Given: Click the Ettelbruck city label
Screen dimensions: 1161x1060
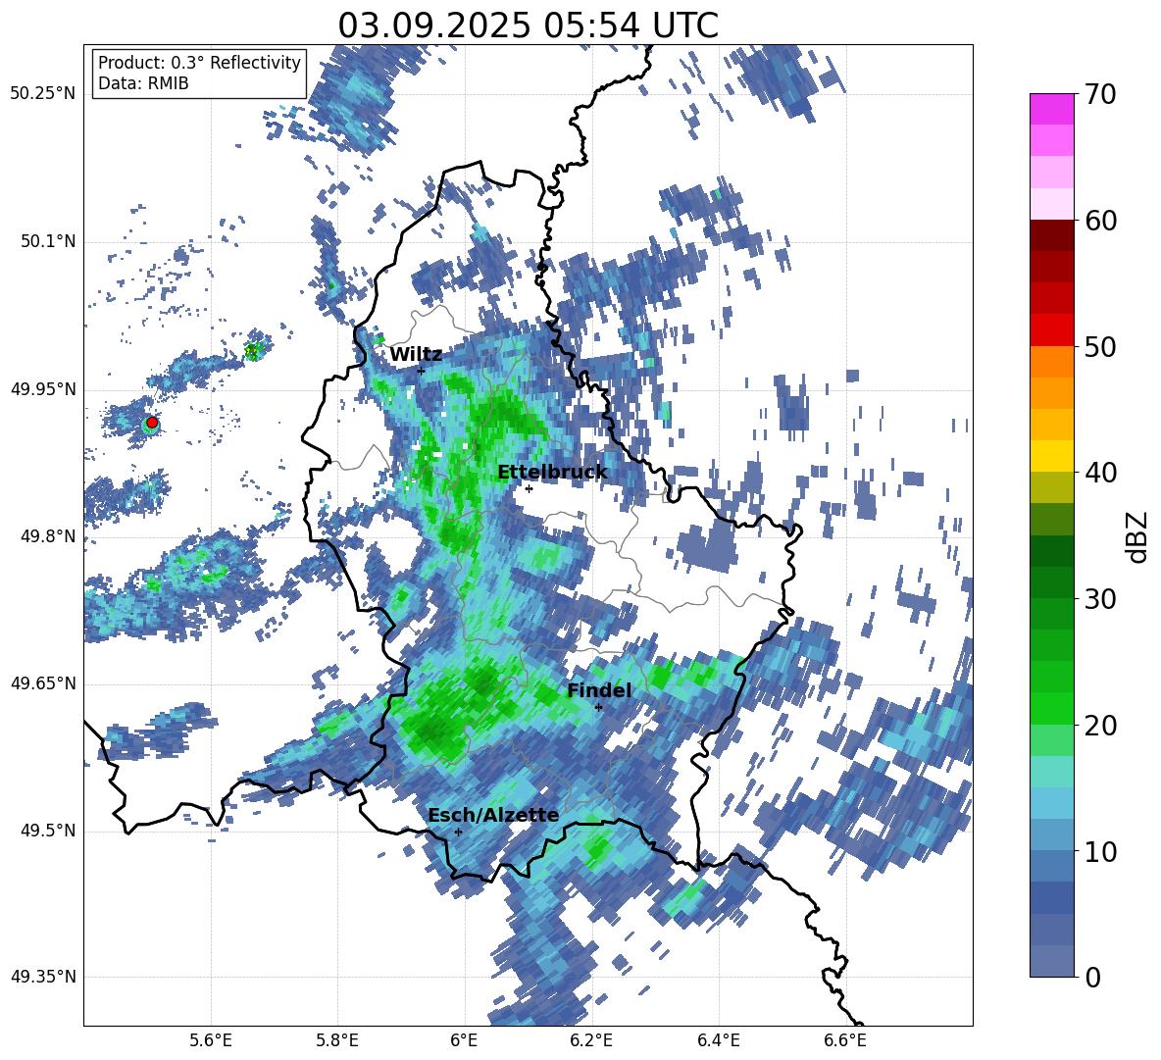Looking at the screenshot, I should (x=552, y=473).
